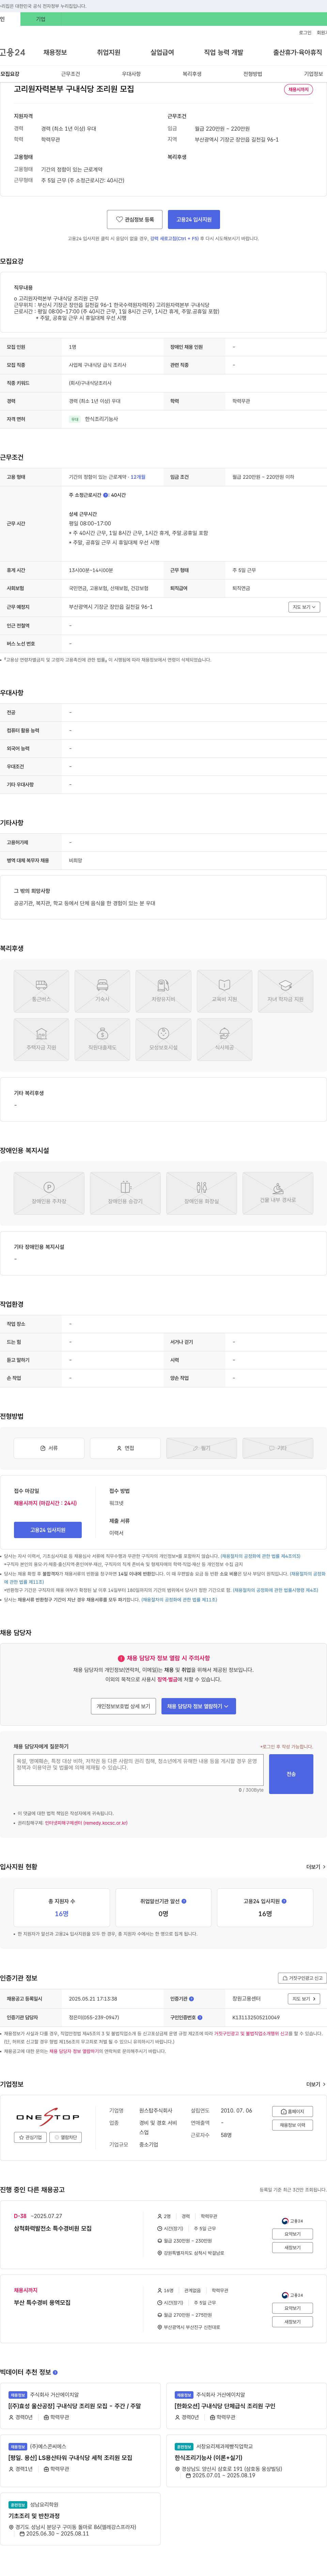Jump to the 전형방법 section tab
Viewport: 327px width, 2576px height.
click(x=253, y=74)
